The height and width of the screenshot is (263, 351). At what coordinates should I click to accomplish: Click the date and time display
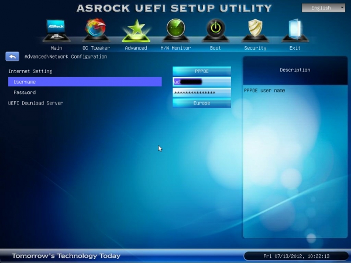click(296, 256)
